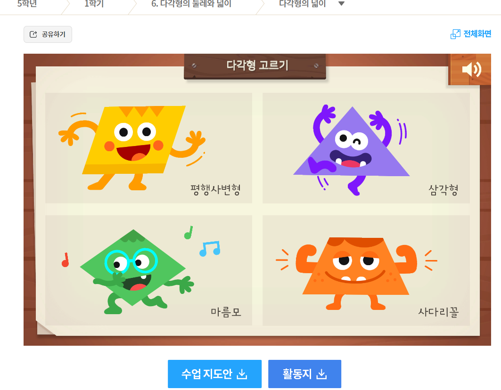Click the 평행사변형 label
The height and width of the screenshot is (390, 501).
click(215, 190)
